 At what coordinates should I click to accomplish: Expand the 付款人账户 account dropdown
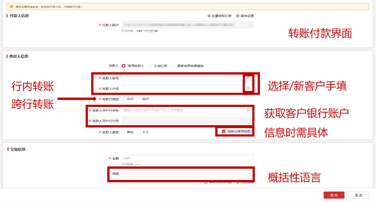click(250, 25)
